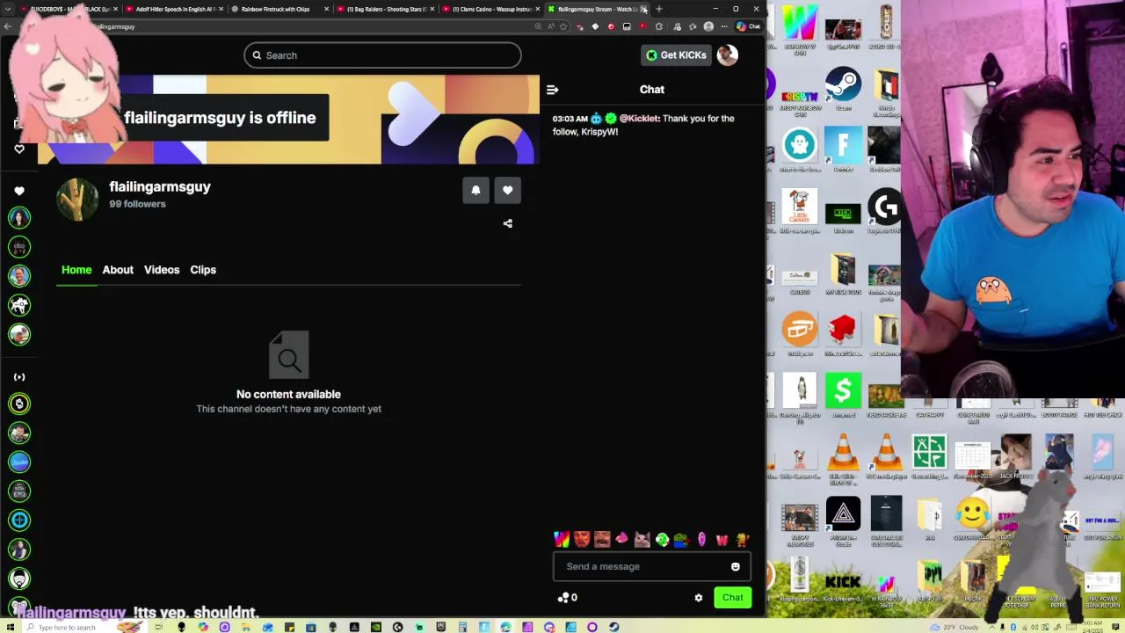Click the browser back arrow
This screenshot has height=633, width=1125.
(x=7, y=26)
